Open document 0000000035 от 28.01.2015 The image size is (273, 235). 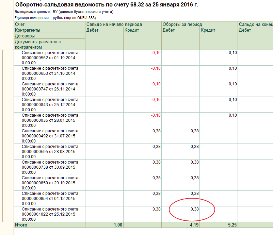click(x=48, y=120)
